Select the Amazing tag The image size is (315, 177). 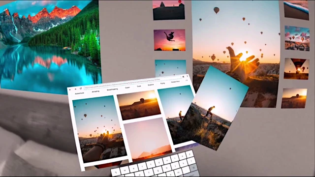pos(95,91)
